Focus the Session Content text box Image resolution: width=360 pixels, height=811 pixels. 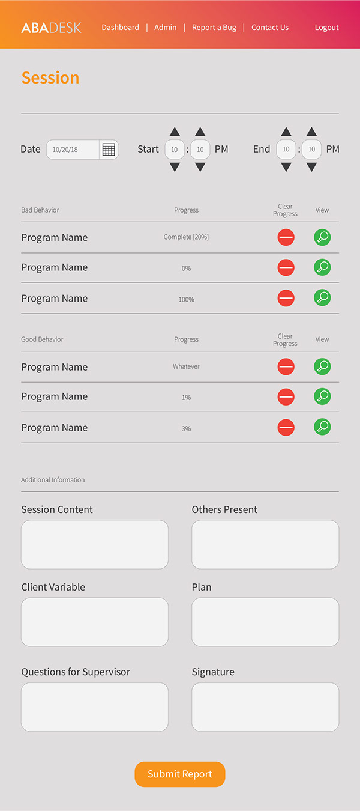click(x=95, y=544)
